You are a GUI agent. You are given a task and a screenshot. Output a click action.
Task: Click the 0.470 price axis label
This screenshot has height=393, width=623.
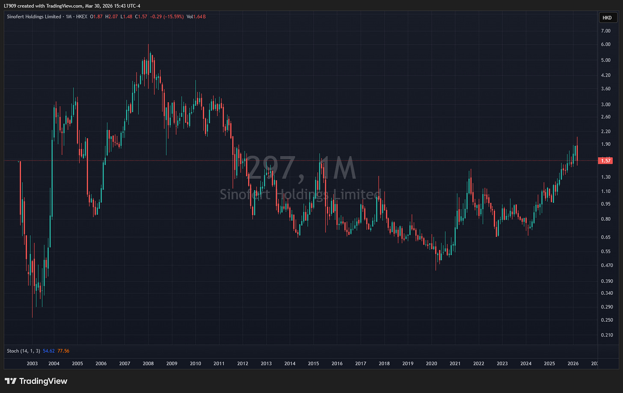click(x=607, y=265)
